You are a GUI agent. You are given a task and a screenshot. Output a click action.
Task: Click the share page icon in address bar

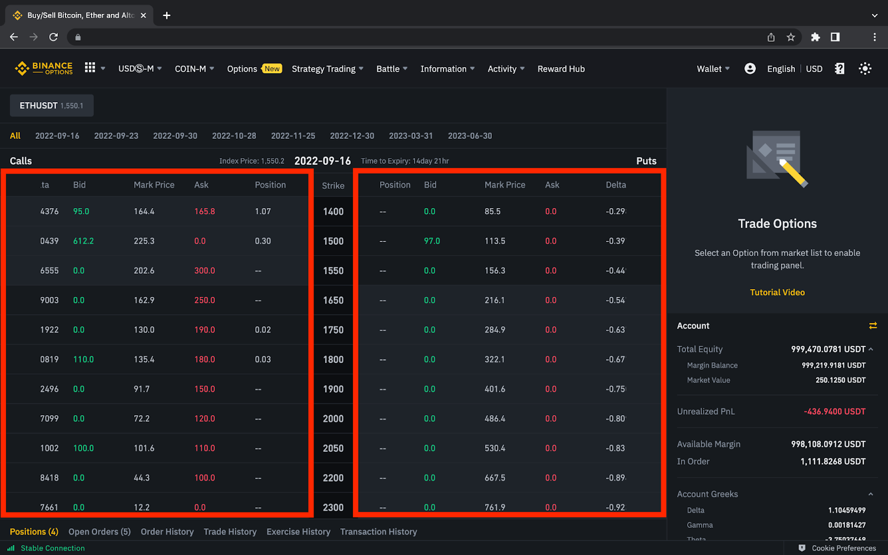(x=771, y=37)
